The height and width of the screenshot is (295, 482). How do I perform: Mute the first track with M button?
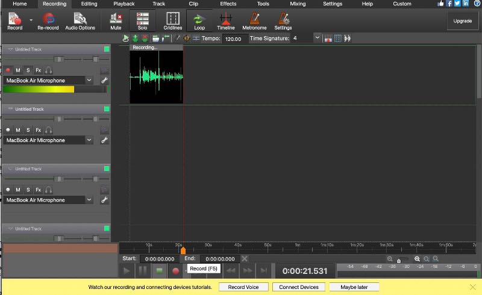pyautogui.click(x=17, y=70)
